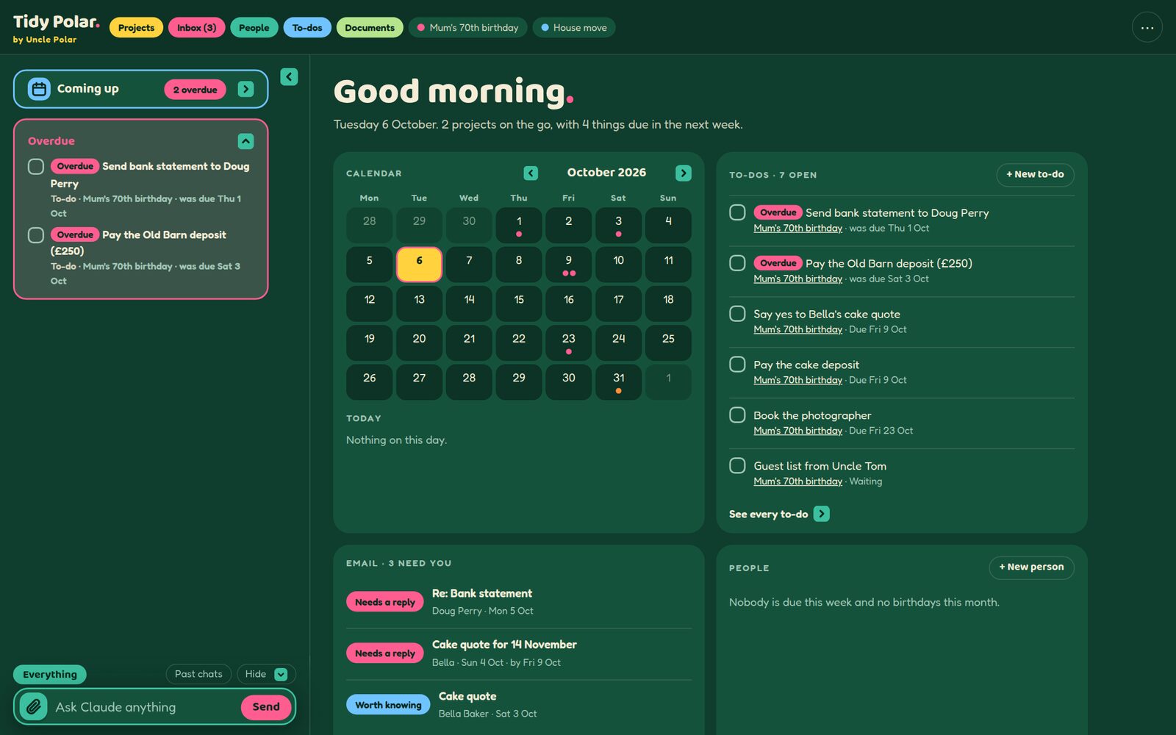This screenshot has height=735, width=1176.
Task: Go to next calendar month
Action: coord(684,173)
